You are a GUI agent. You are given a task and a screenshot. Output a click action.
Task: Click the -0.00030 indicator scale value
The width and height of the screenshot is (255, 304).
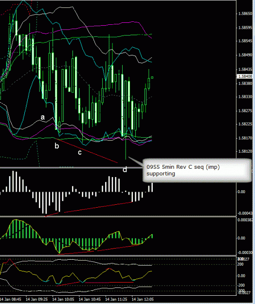point(245,252)
